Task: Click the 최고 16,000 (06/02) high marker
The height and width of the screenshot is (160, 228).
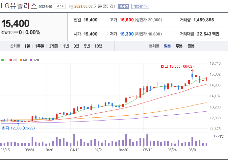Action: click(177, 66)
